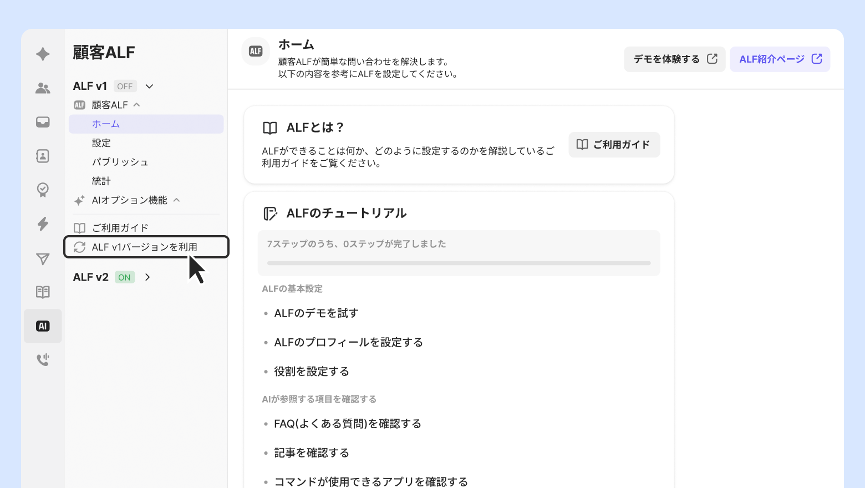Viewport: 865px width, 488px height.
Task: Collapse the AIオプション機能 group
Action: [177, 200]
